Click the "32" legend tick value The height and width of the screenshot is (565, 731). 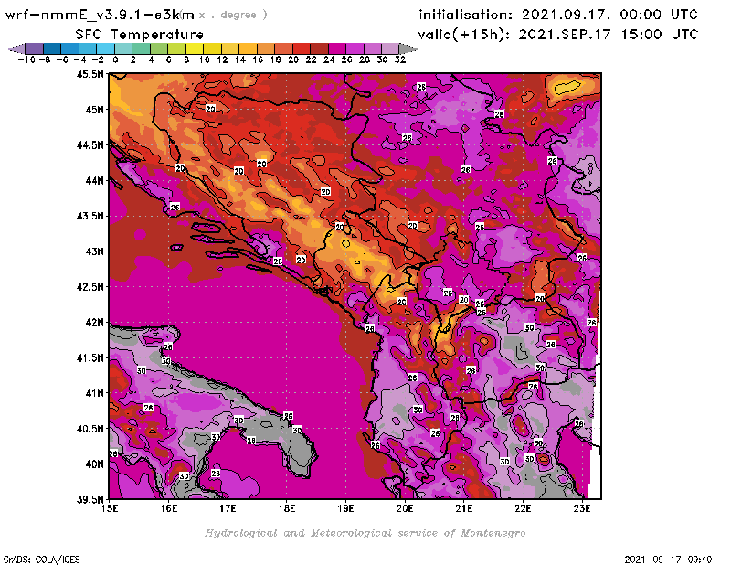400,60
